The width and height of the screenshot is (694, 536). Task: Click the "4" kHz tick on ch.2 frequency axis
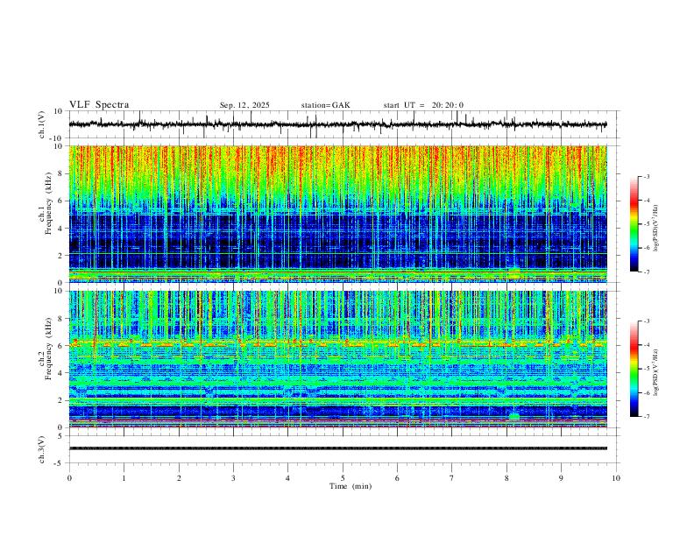[x=61, y=373]
